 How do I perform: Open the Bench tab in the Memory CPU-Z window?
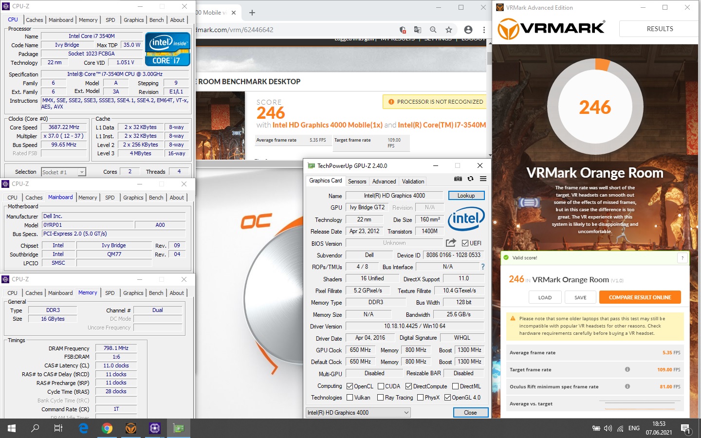(x=156, y=293)
